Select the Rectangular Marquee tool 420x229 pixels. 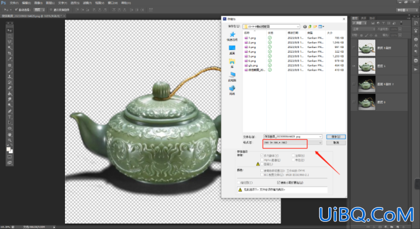click(x=10, y=36)
